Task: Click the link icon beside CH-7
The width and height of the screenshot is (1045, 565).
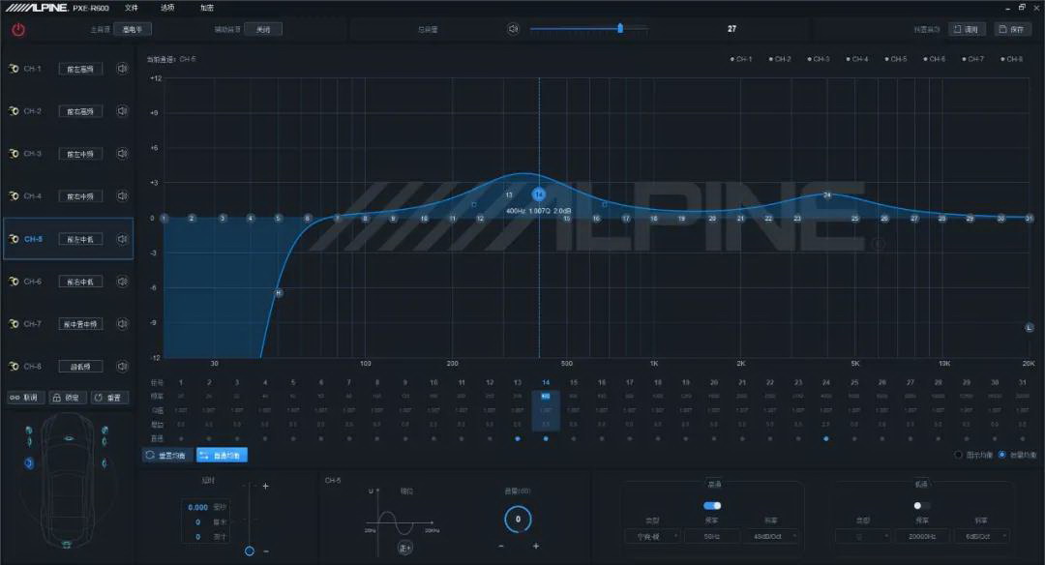Action: tap(14, 324)
